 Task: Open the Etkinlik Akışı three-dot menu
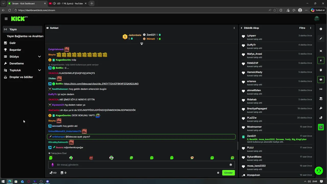pyautogui.click(x=311, y=28)
